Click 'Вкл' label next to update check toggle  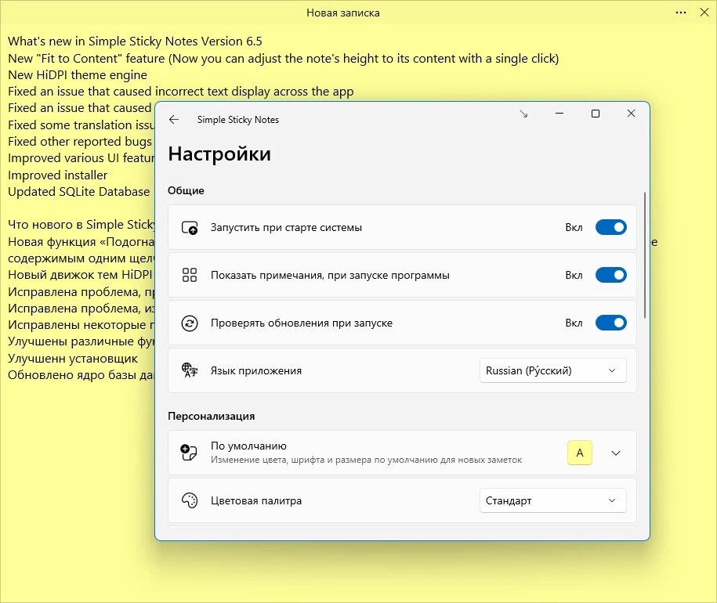pos(574,323)
